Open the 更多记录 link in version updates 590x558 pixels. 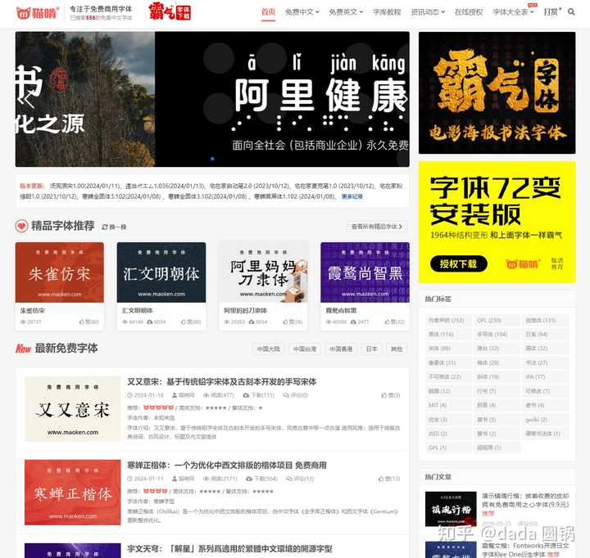tap(352, 196)
